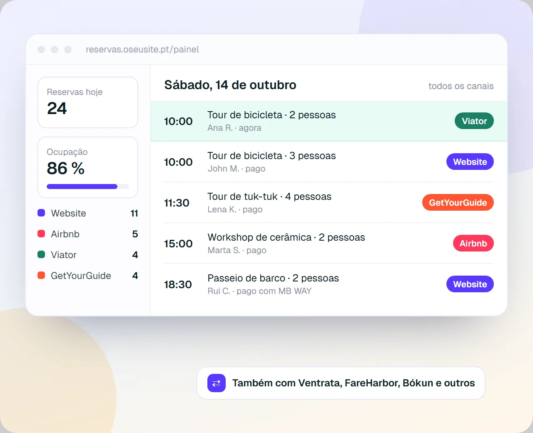Select 'Tour de bicicleta · 3 pessoas'
This screenshot has height=433, width=533.
271,156
